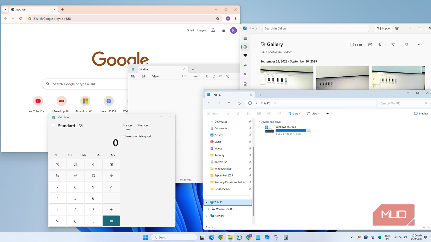Click the Delete trash icon in File Explorer
This screenshot has height=242, width=431.
click(279, 113)
